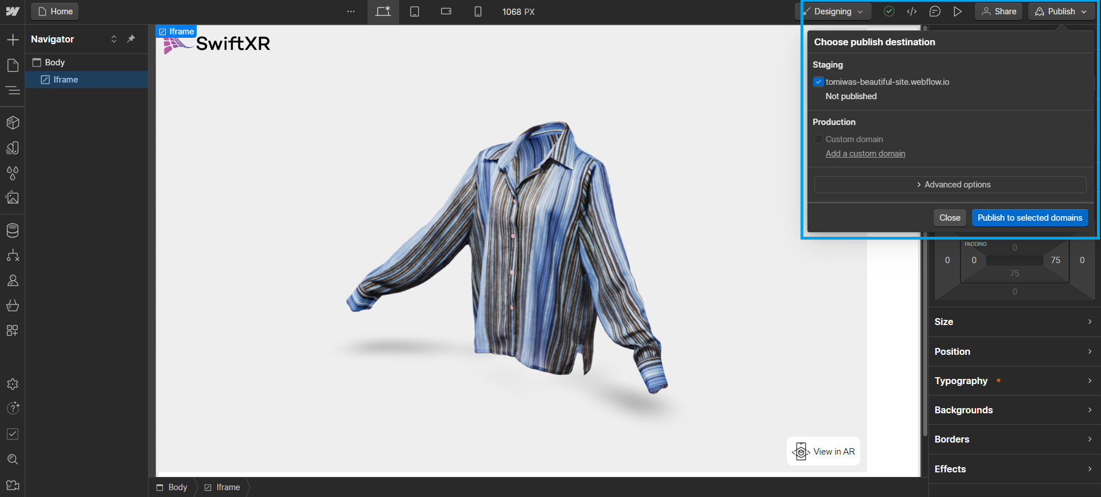Open the Pages panel icon
This screenshot has height=497, width=1101.
13,65
